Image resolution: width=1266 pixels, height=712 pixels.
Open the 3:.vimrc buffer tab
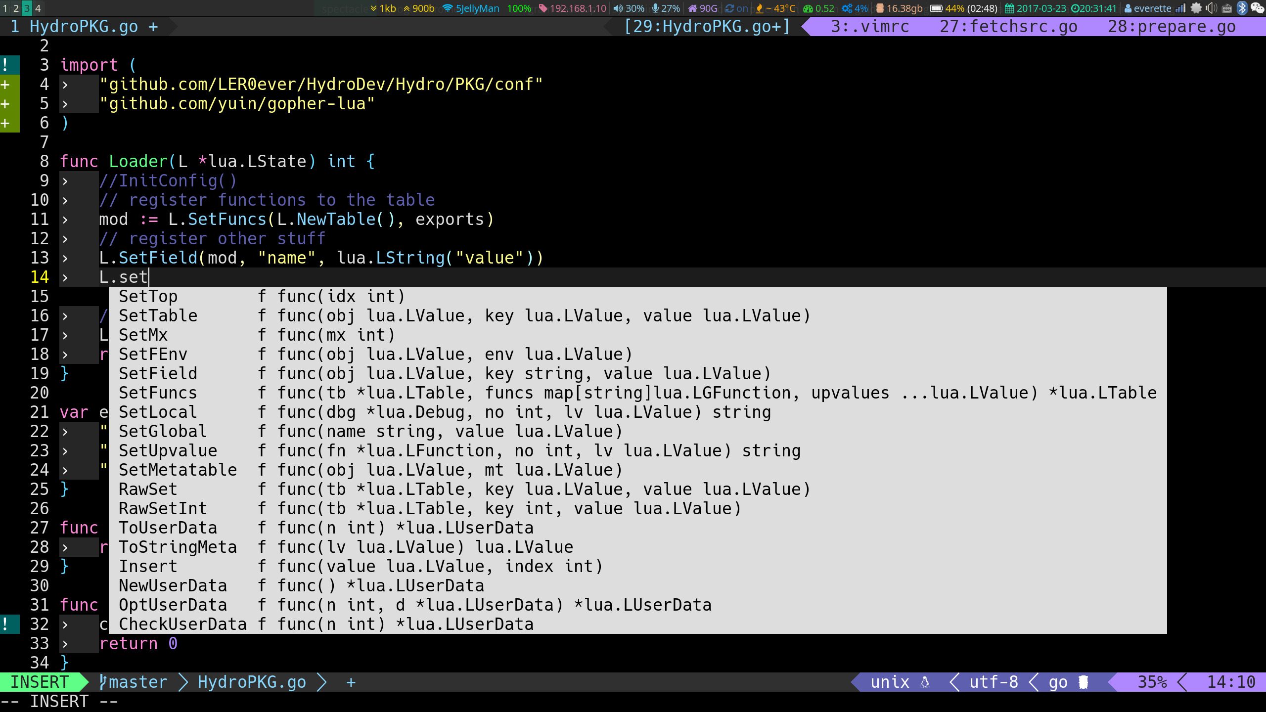point(870,26)
